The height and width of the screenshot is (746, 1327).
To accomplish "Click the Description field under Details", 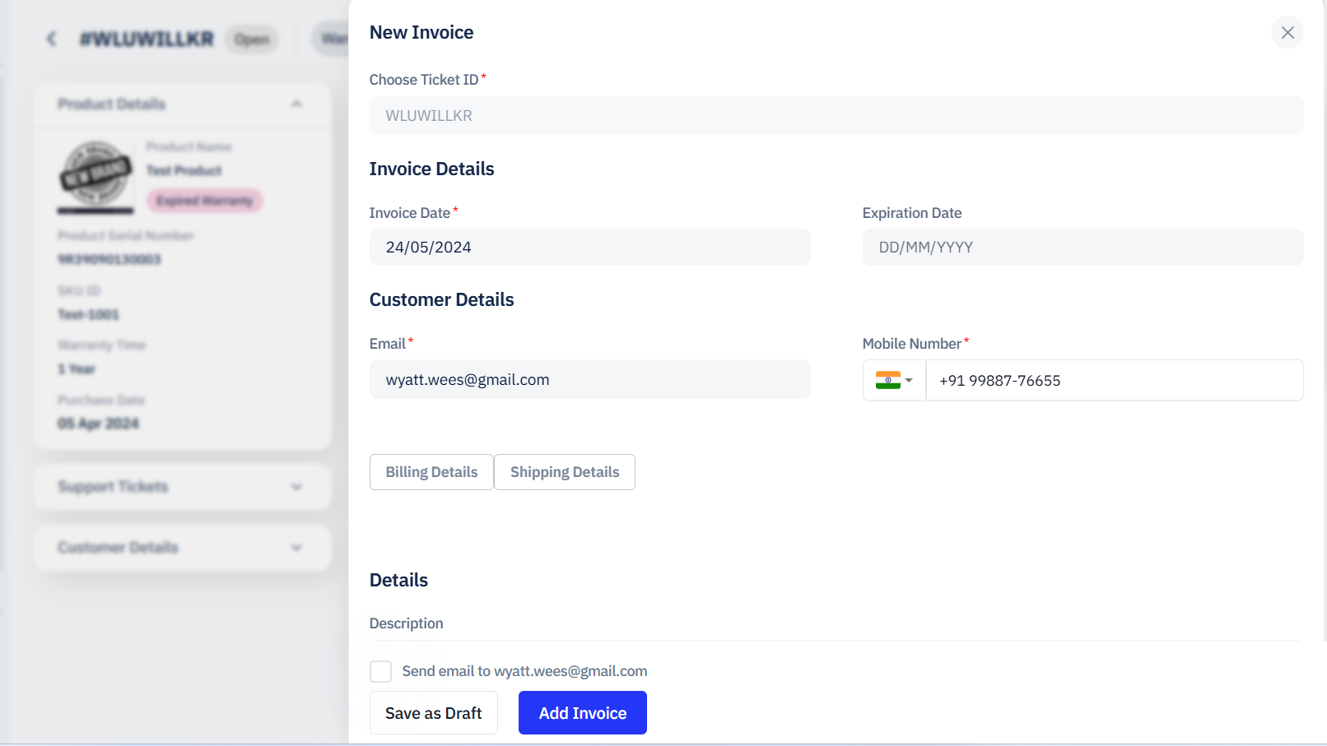I will point(834,637).
